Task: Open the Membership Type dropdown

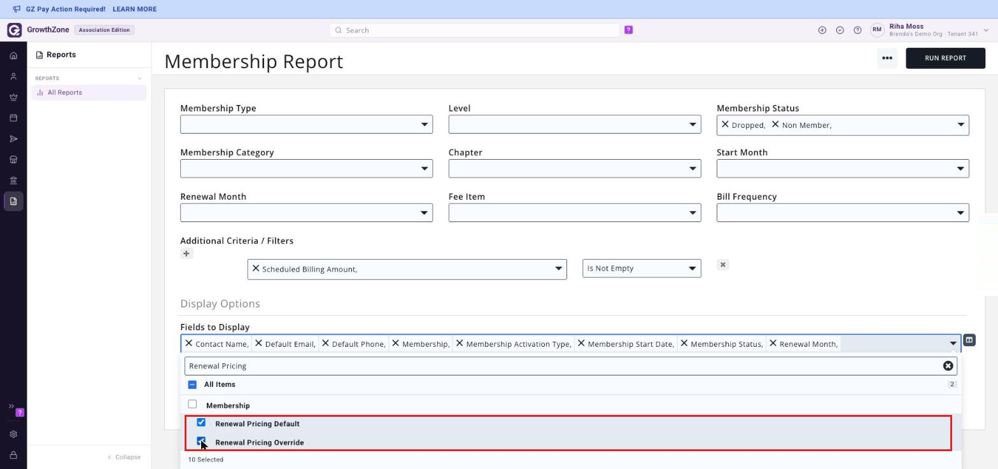Action: pyautogui.click(x=306, y=124)
